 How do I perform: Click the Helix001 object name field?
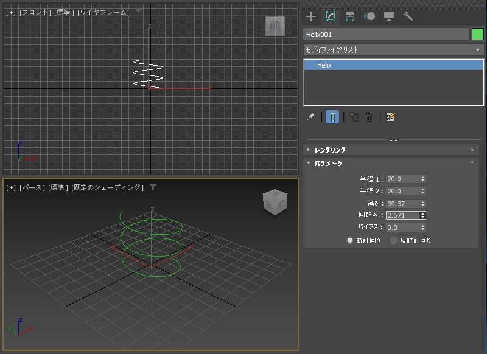[386, 35]
